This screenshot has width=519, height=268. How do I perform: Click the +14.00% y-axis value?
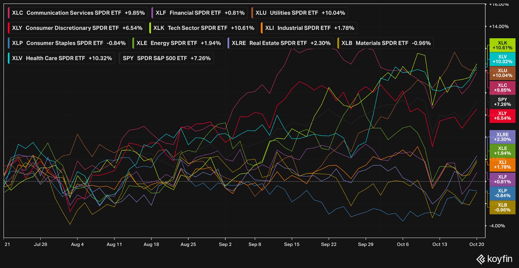[x=499, y=27]
